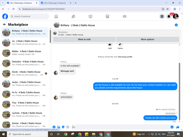Open the tab search dropdown arrow
This screenshot has width=183, height=137.
tap(3, 3)
